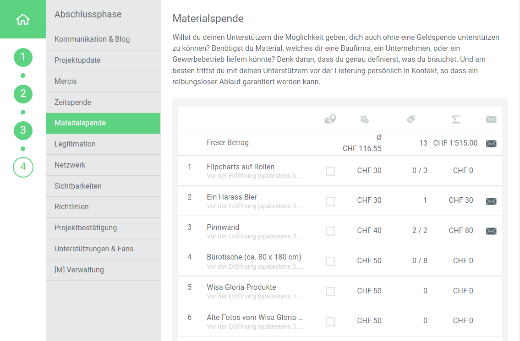
Task: Click the price tag column header icon
Action: (x=411, y=119)
